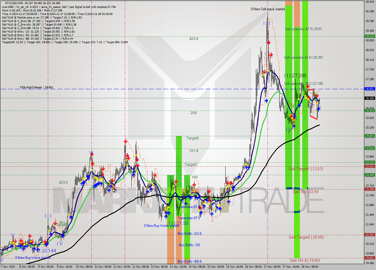Viewport: 376px width, 270px height.
Task: Click the '18 Nov 08:00' time axis label
Action: point(310,267)
